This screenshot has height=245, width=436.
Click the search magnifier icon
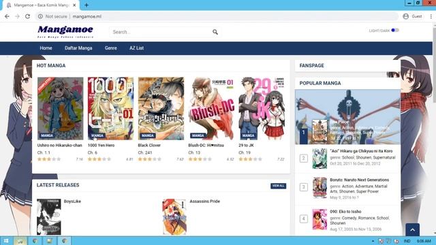click(x=215, y=32)
